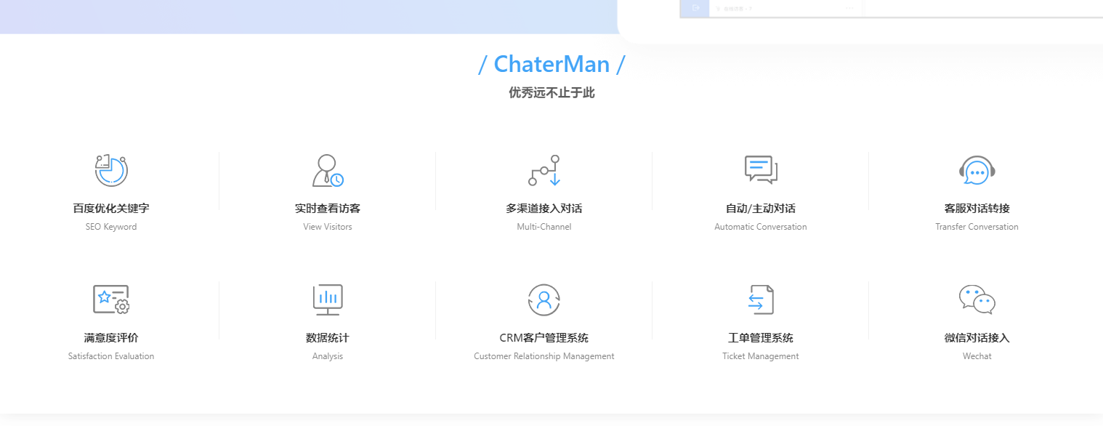
Task: Select the CRM客户管理系统 heading
Action: [x=544, y=338]
